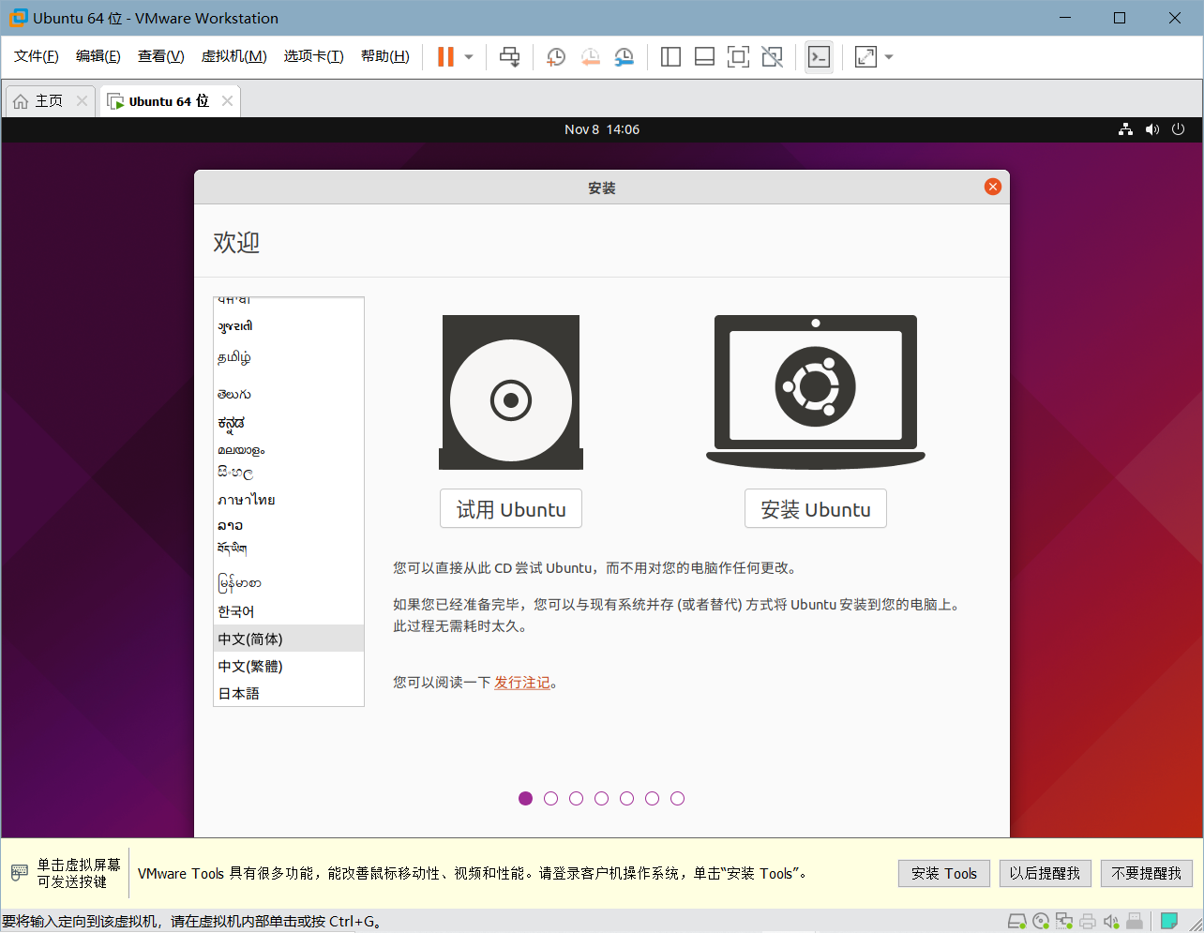
Task: Click the 不要提醒我 button
Action: (x=1147, y=873)
